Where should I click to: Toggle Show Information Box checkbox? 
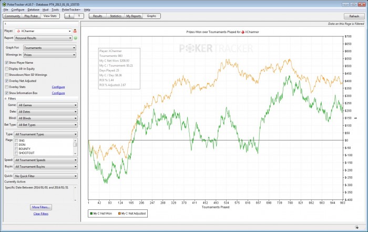6,93
